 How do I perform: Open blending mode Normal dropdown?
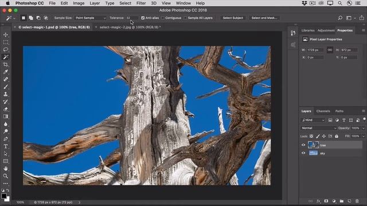(x=319, y=128)
